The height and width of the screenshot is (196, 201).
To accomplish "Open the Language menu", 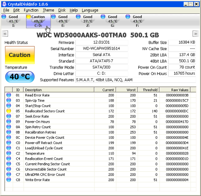I will pyautogui.click(x=90, y=10).
